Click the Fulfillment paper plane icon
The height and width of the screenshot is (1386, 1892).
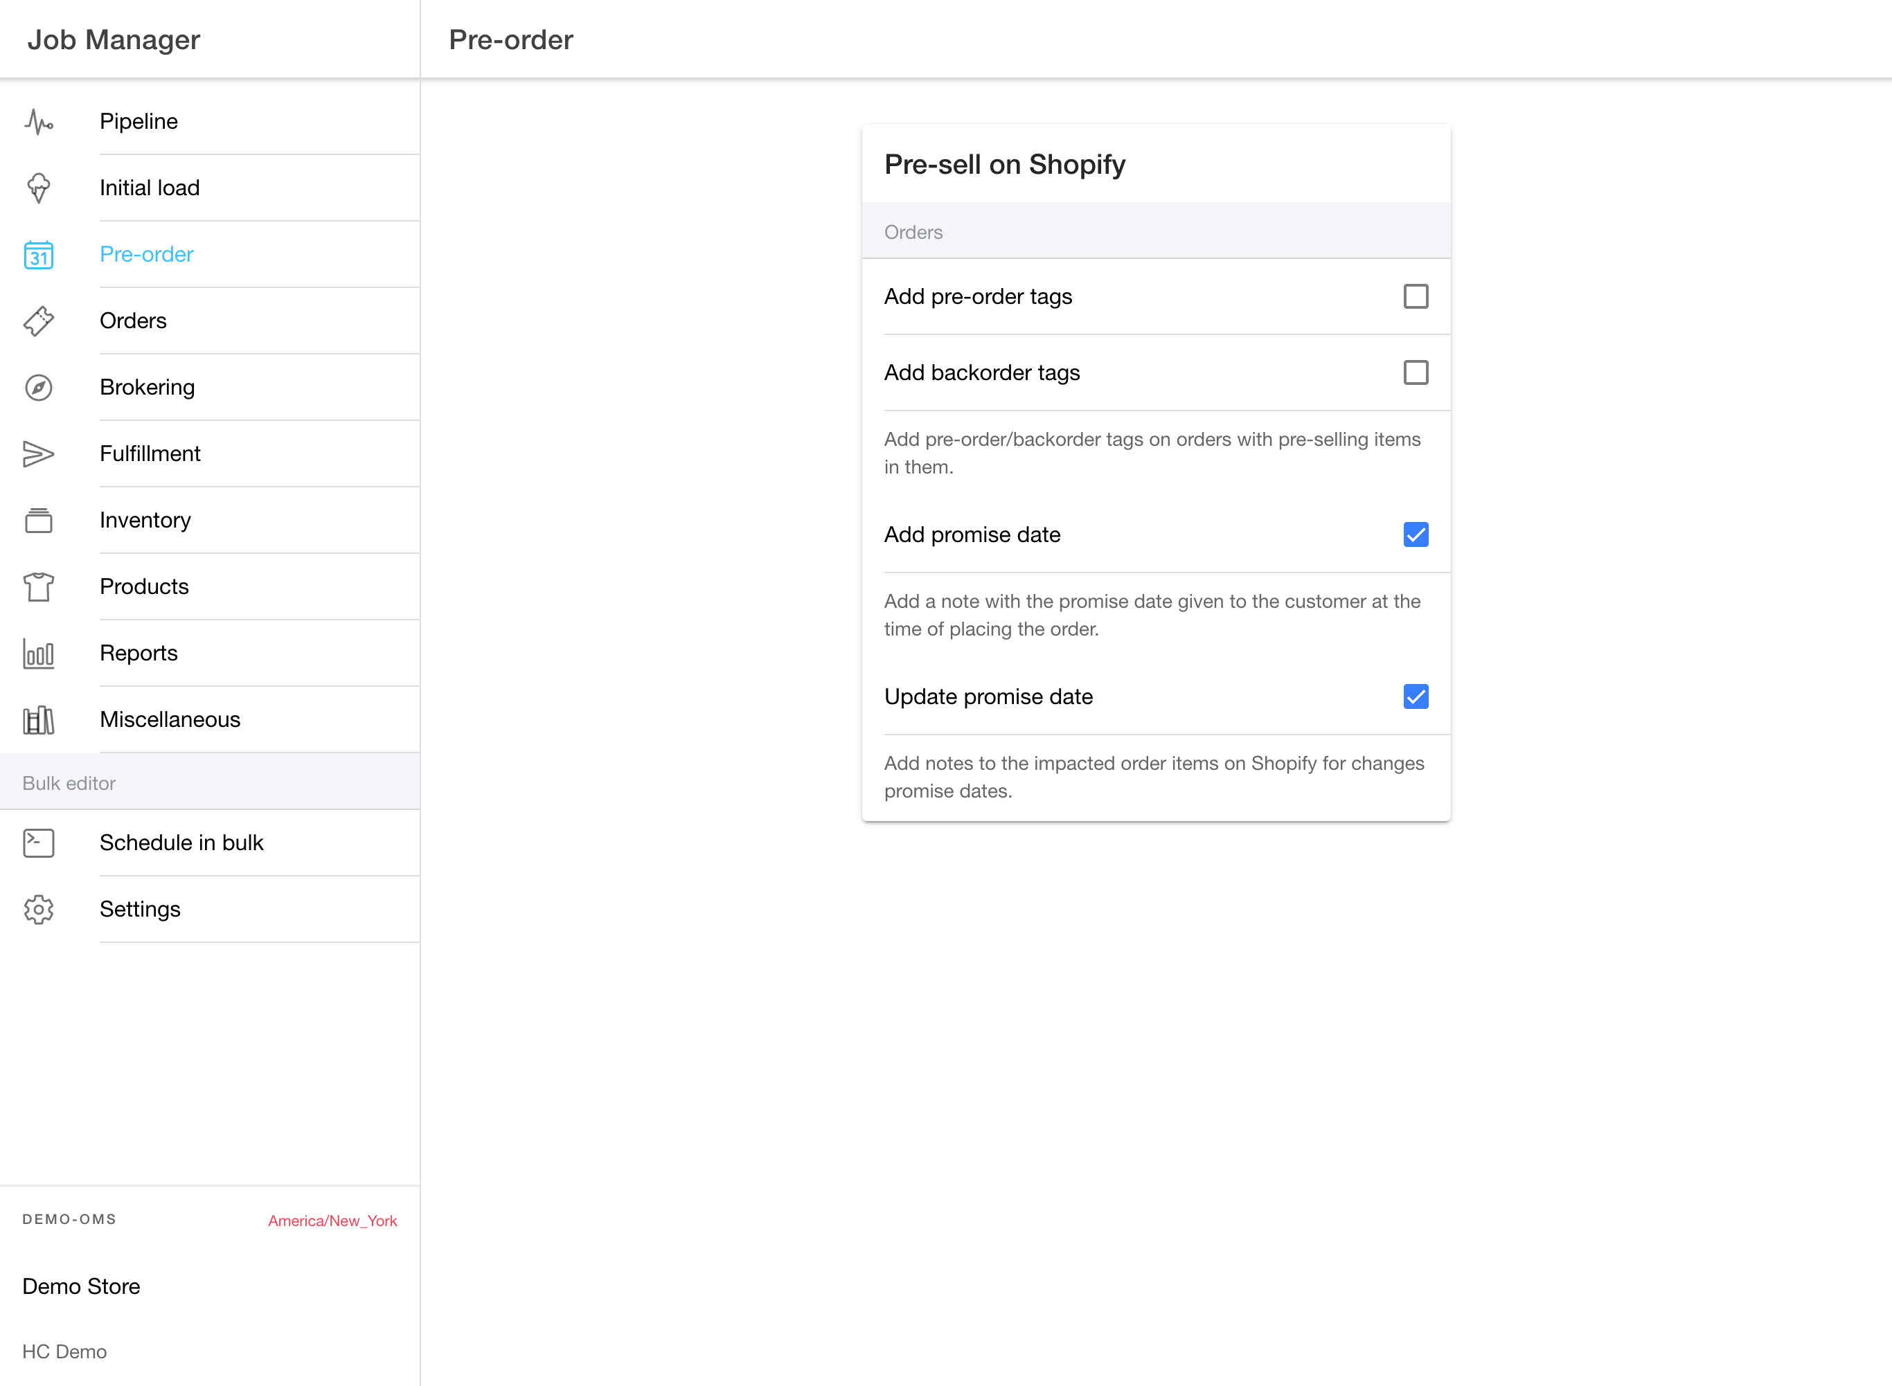(x=39, y=454)
